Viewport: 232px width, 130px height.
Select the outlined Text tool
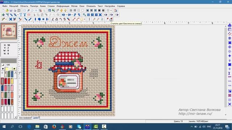click(21, 15)
